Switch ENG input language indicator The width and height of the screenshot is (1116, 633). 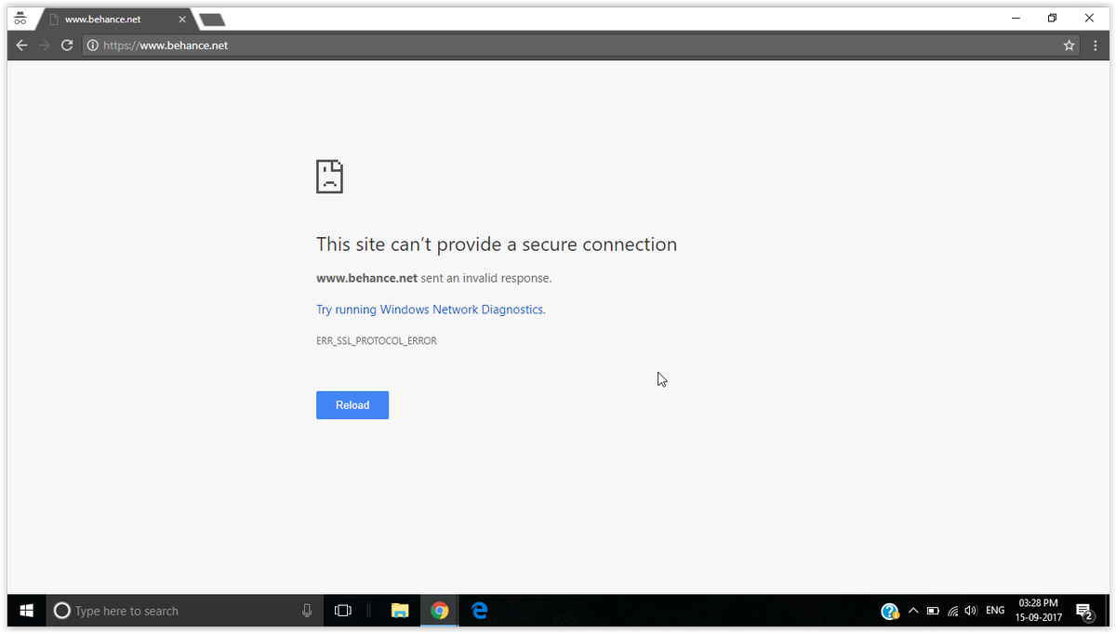995,611
